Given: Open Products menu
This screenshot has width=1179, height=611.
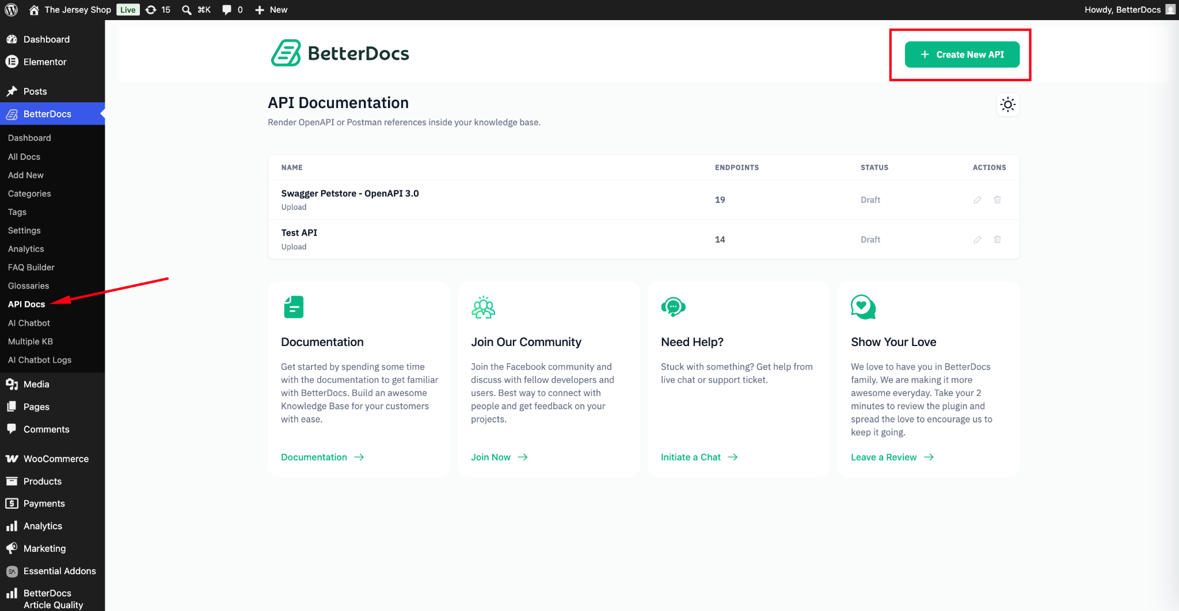Looking at the screenshot, I should coord(43,481).
